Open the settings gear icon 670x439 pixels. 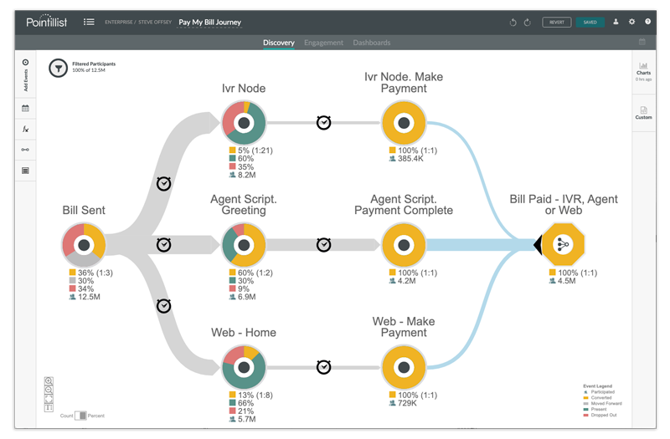632,22
